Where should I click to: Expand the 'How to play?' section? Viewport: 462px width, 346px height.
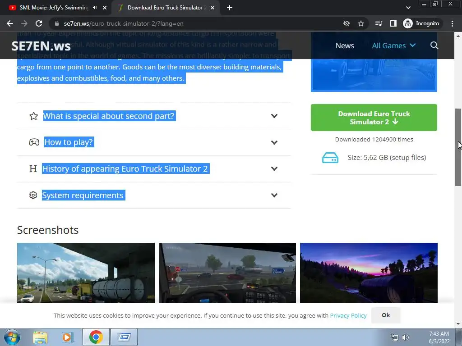pyautogui.click(x=154, y=142)
